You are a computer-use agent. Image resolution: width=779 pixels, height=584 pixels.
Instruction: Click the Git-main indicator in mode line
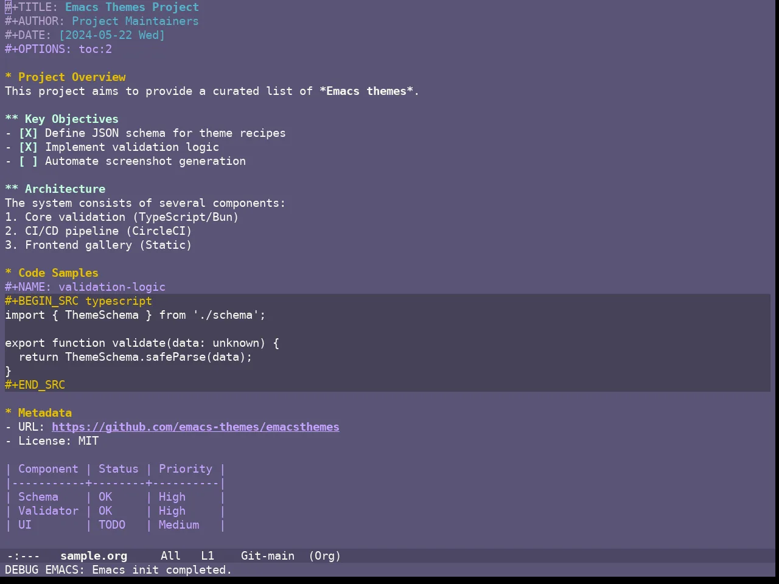pos(268,556)
